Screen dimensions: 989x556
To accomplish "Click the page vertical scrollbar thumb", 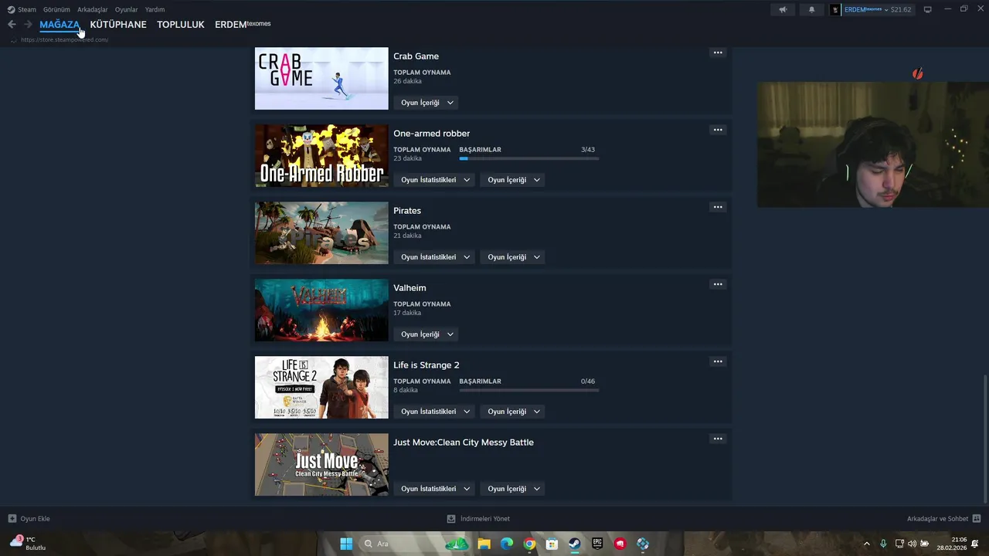I will 984,439.
